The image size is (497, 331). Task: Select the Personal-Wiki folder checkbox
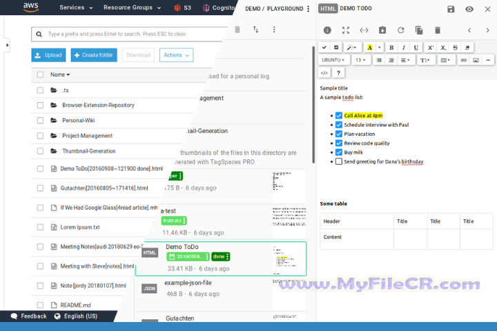(x=40, y=121)
